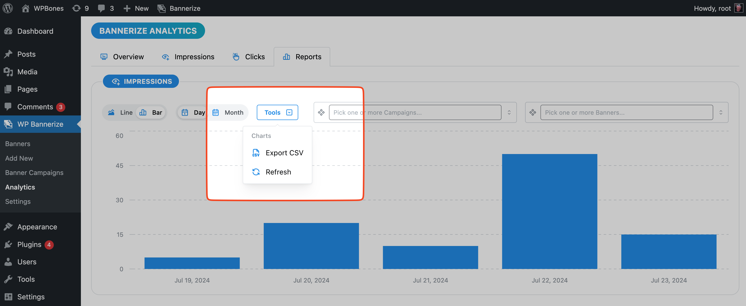The image size is (746, 306).
Task: Click the Campaigns selector diamond icon
Action: 321,112
